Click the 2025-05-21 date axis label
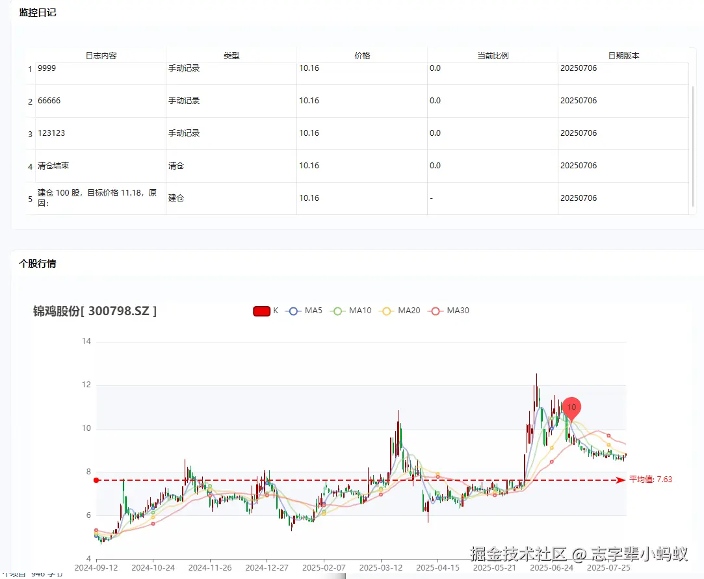Viewport: 704px width, 579px height. coord(495,568)
